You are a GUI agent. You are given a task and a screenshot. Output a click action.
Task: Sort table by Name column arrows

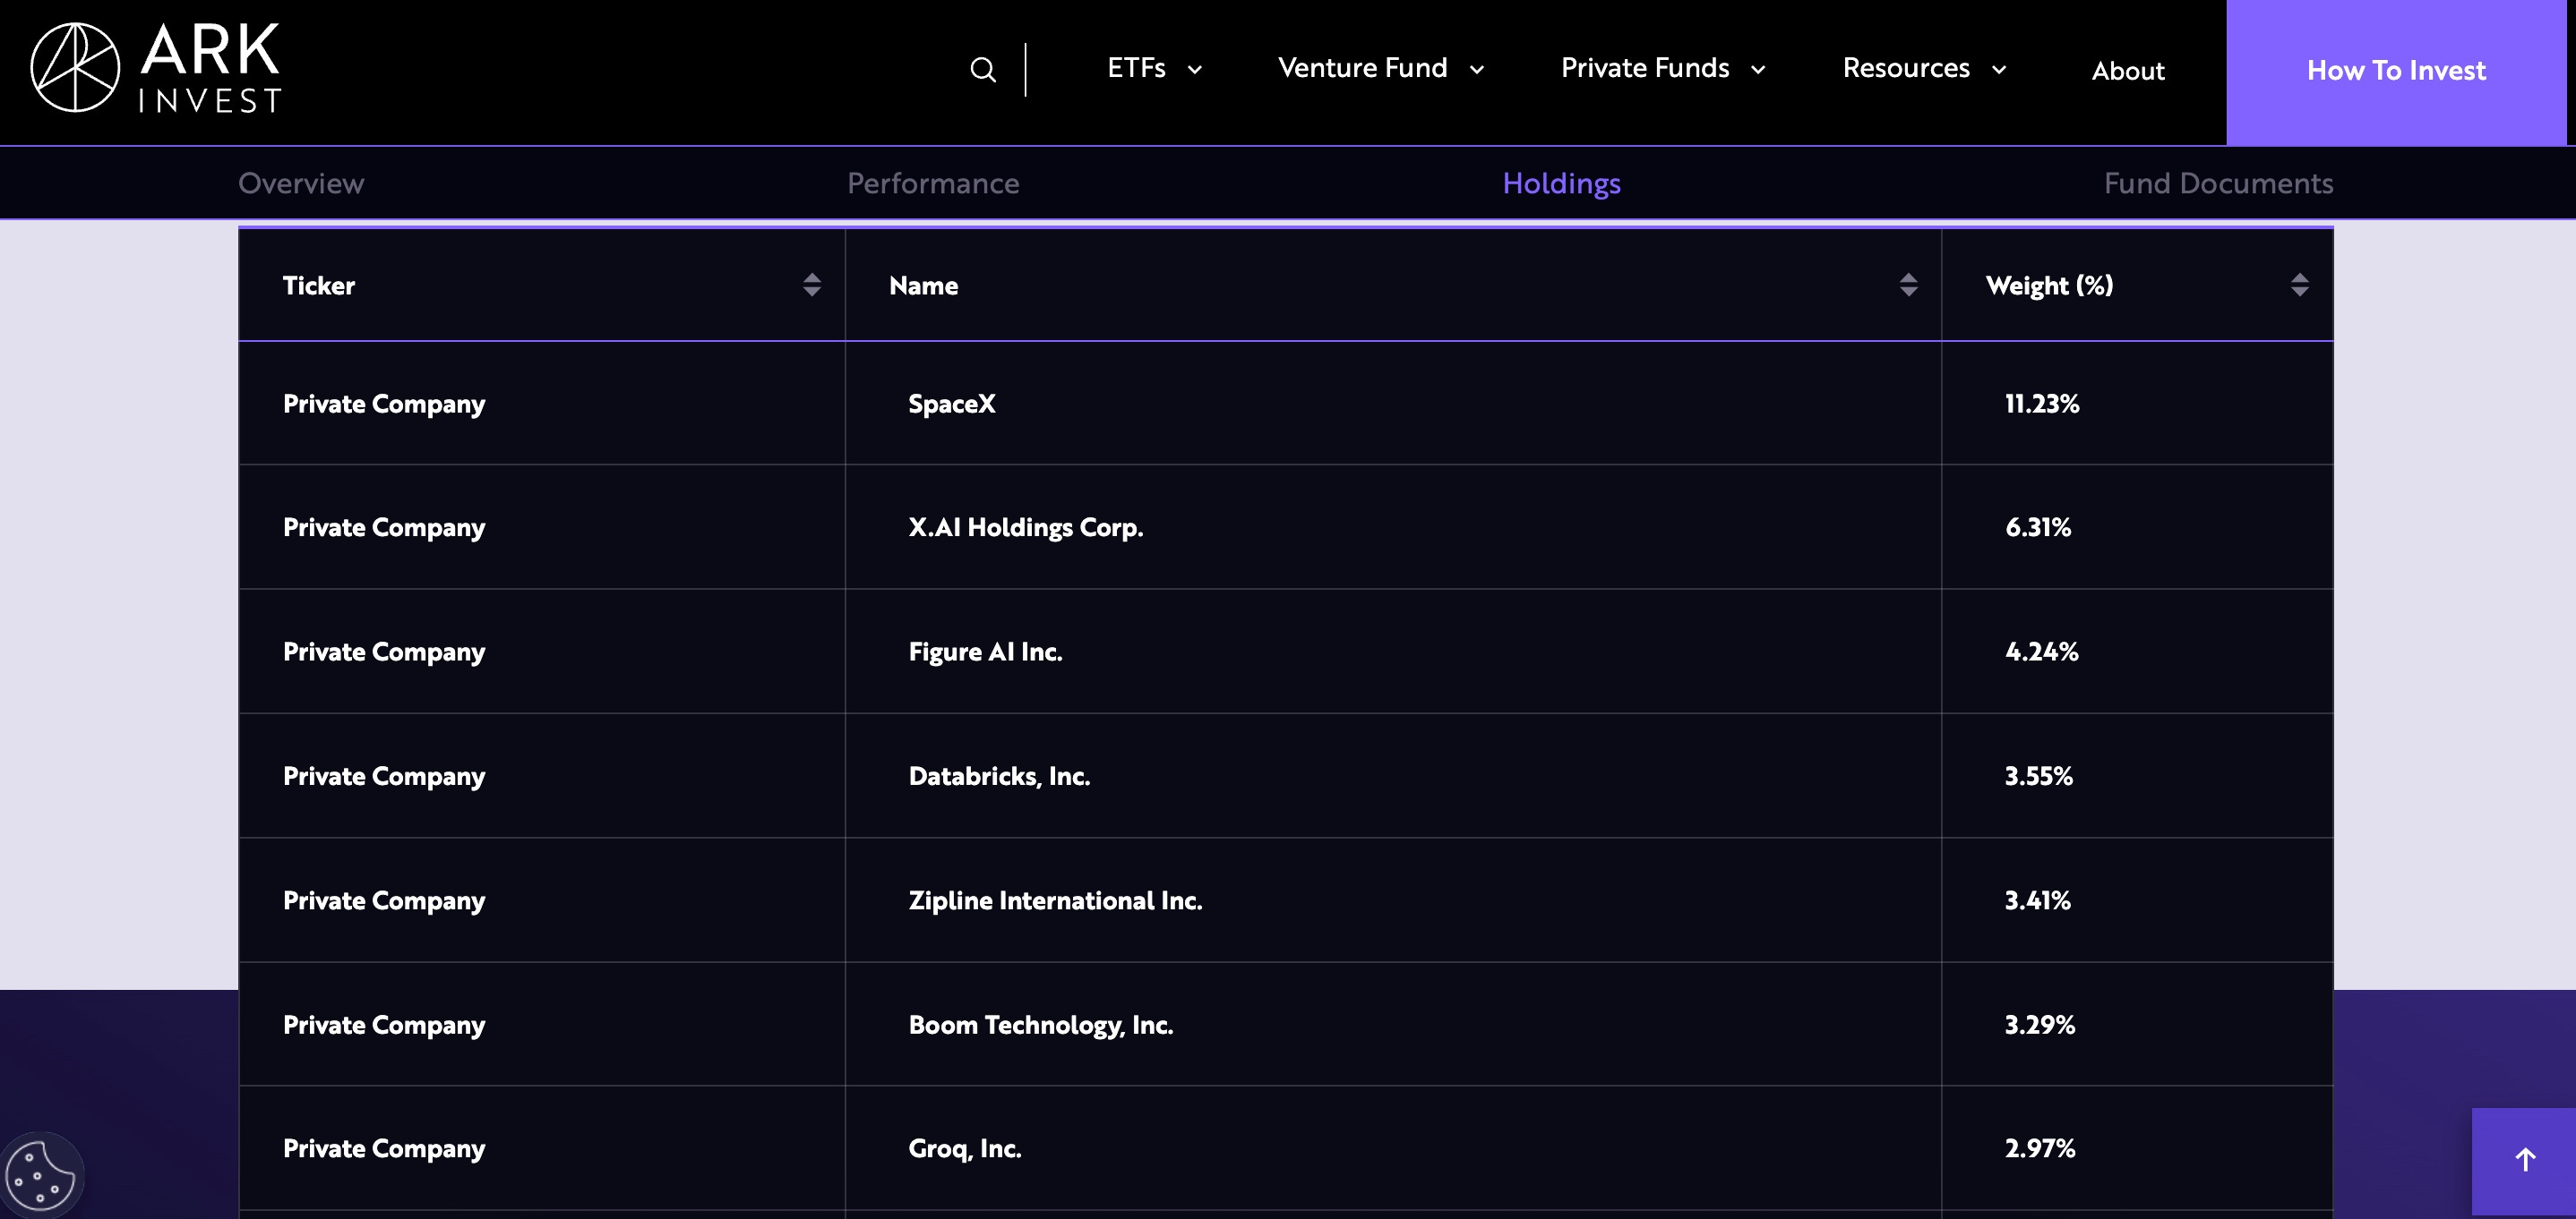pos(1907,286)
